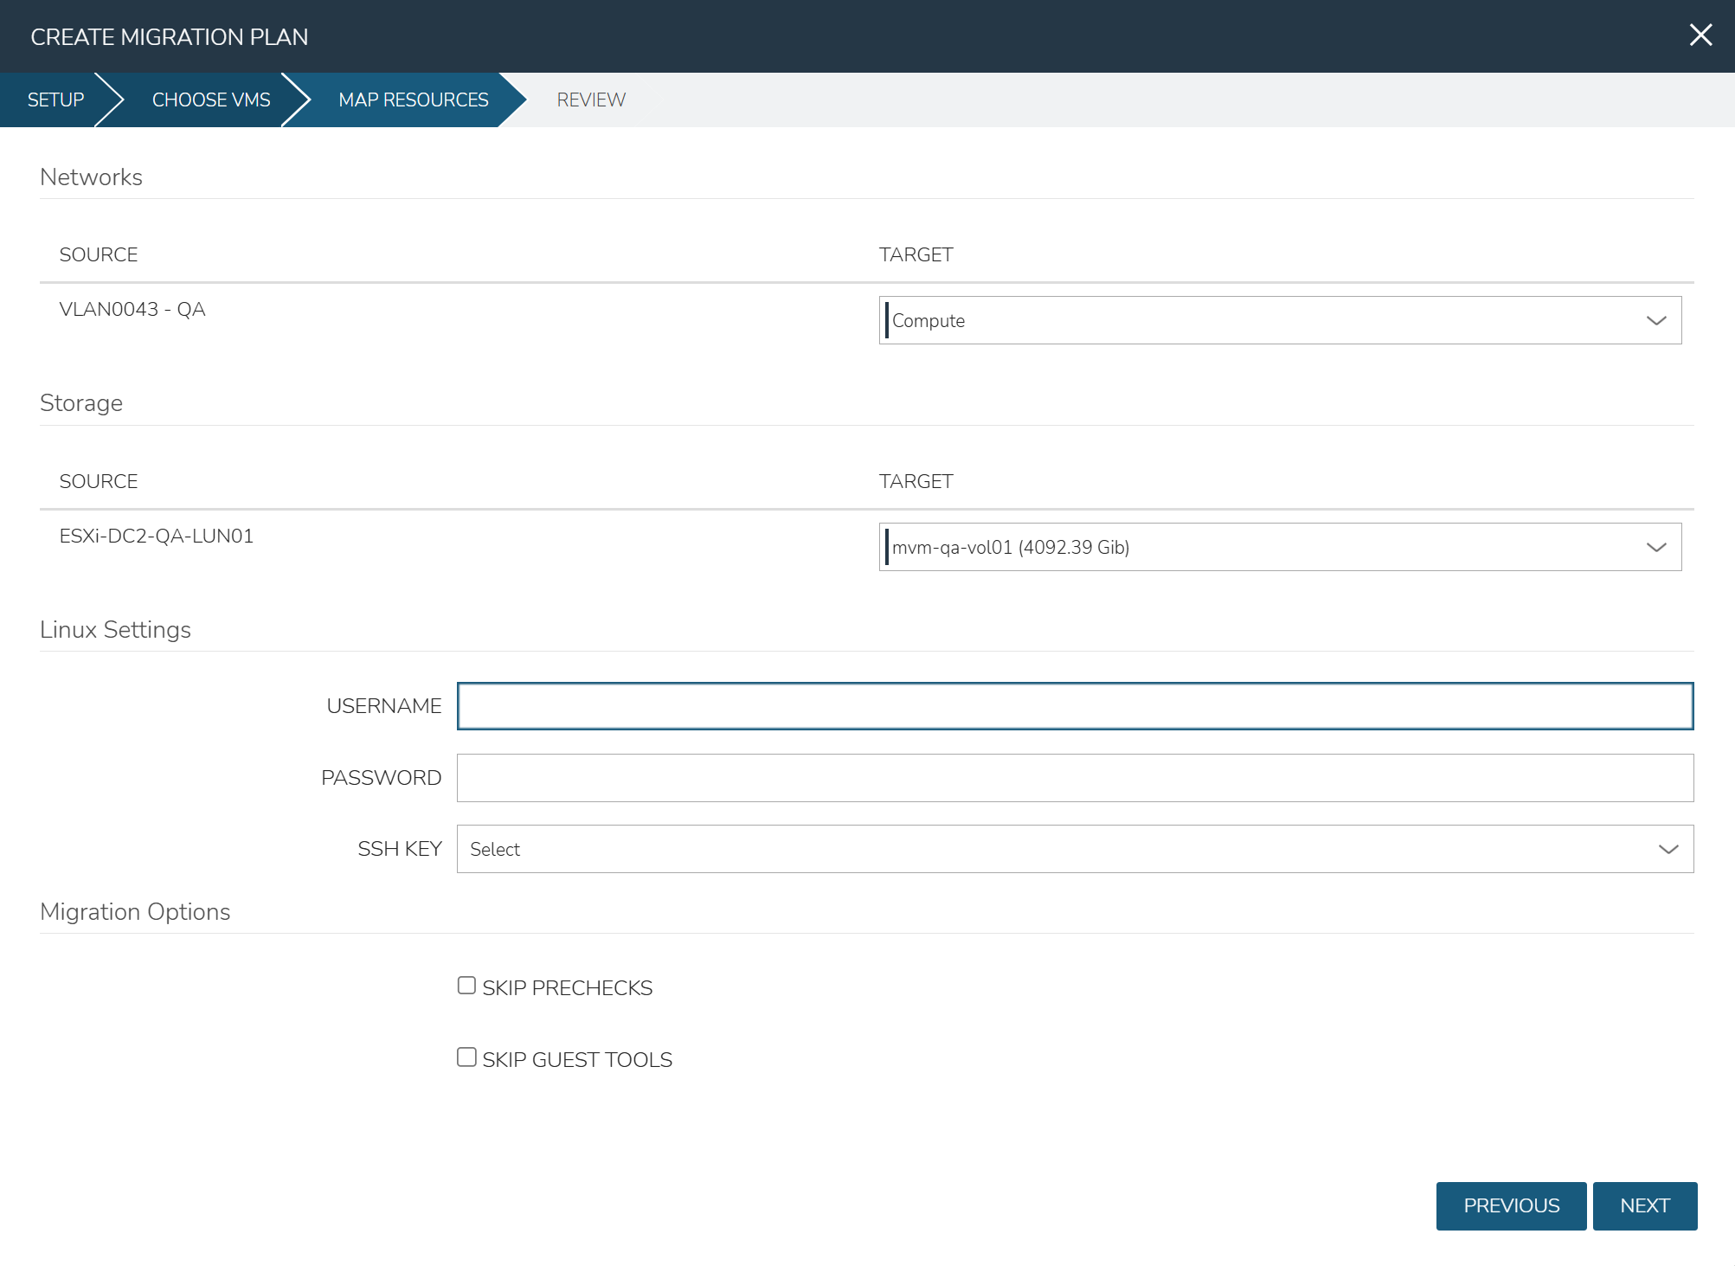Select the VLAN0043 - QA source network text
This screenshot has height=1266, width=1735.
132,310
